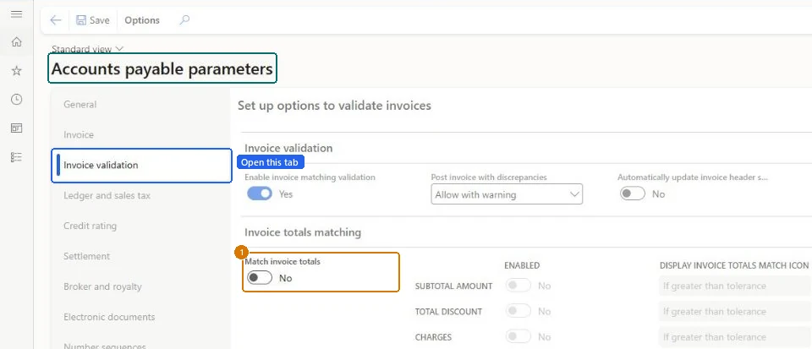Expand the Standard view selector

(x=87, y=49)
